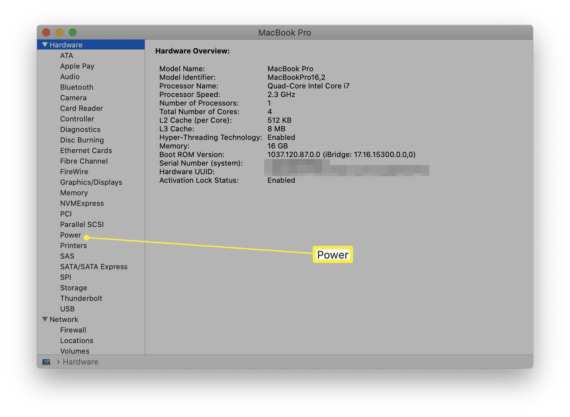Select PCI in the sidebar
The height and width of the screenshot is (417, 570).
pyautogui.click(x=66, y=214)
